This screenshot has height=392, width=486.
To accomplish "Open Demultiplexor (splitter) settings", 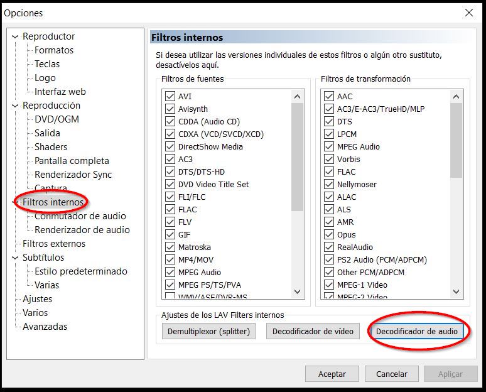I will [x=208, y=331].
